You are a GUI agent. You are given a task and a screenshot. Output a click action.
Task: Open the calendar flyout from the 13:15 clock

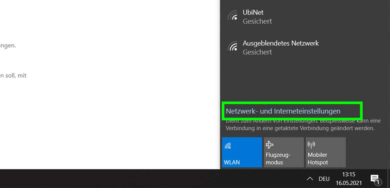[348, 175]
